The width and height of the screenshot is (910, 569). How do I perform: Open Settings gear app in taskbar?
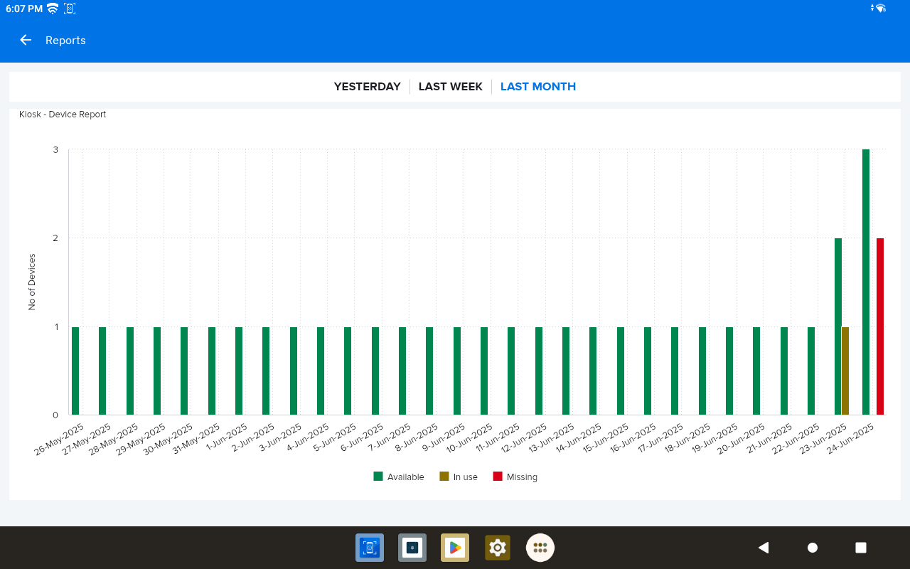pos(498,548)
